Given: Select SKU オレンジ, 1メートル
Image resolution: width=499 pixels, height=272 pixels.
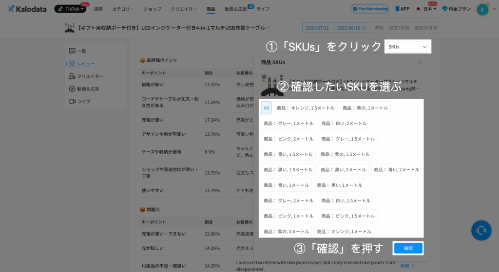Looking at the screenshot, I should point(344,231).
